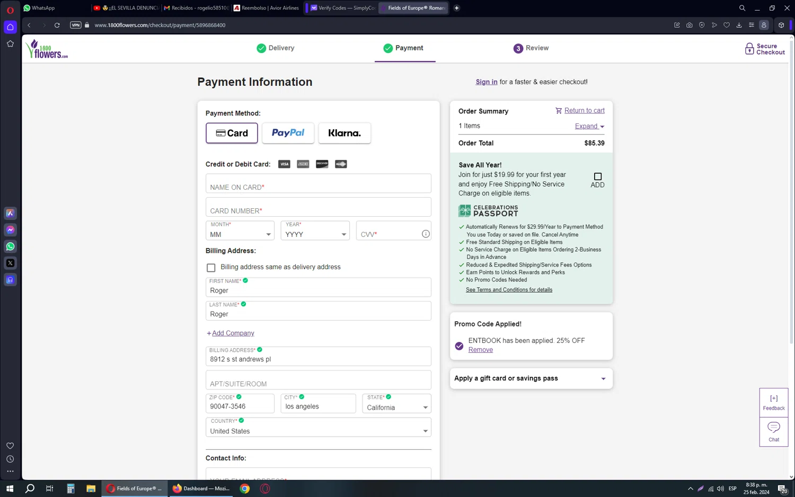Viewport: 795px width, 497px height.
Task: Click the Apt/Suite/Room field
Action: coord(319,380)
